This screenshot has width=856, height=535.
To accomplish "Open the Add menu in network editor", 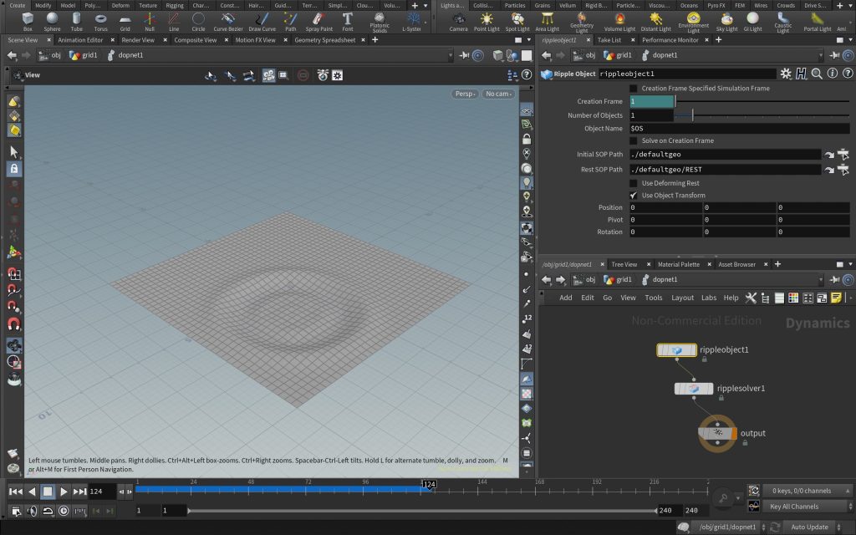I will 566,298.
